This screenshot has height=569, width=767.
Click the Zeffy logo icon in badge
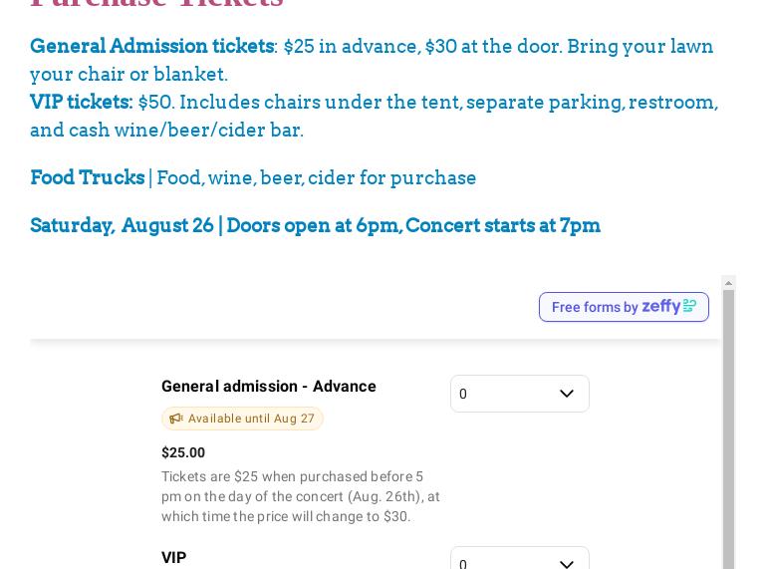(x=668, y=306)
